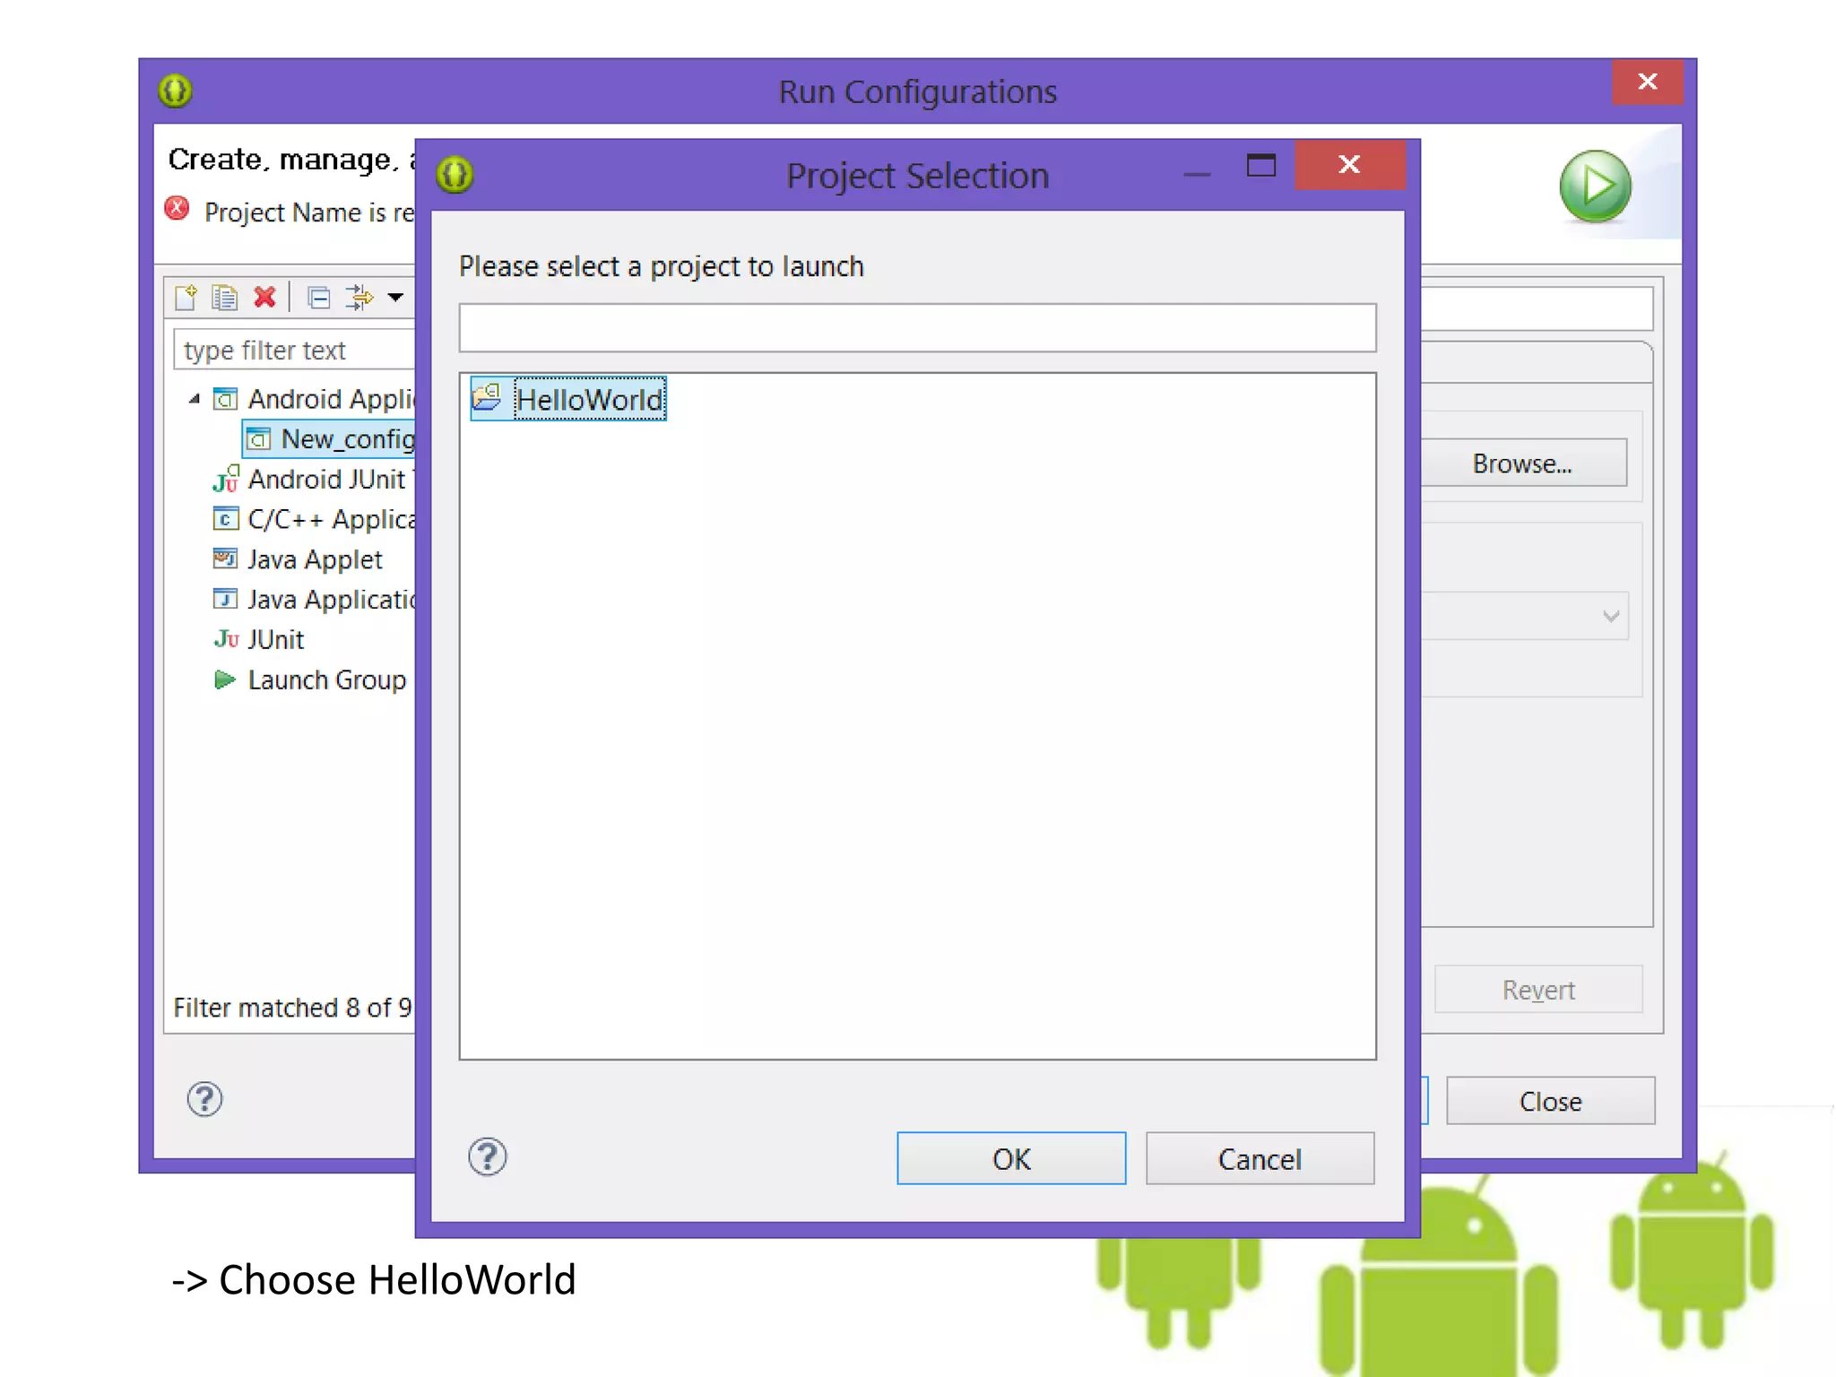The height and width of the screenshot is (1377, 1836).
Task: Click the Android JUnit icon
Action: [225, 479]
